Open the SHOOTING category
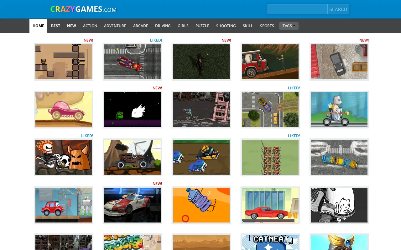The width and height of the screenshot is (401, 250). click(x=226, y=26)
